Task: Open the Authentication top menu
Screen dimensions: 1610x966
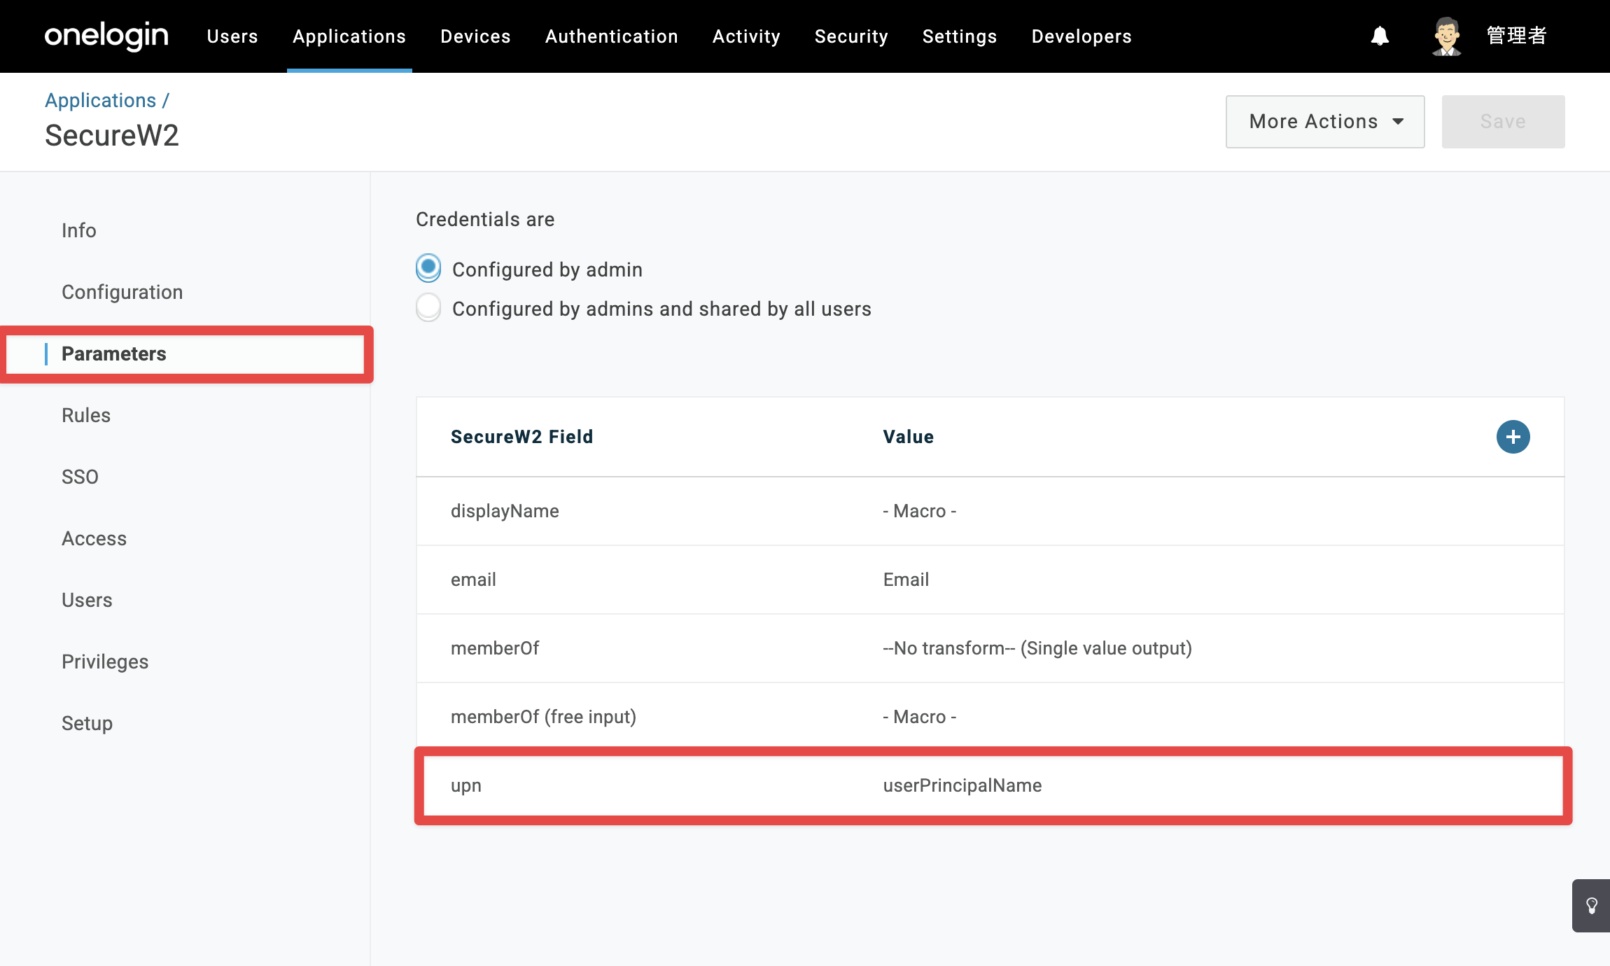Action: click(x=612, y=36)
